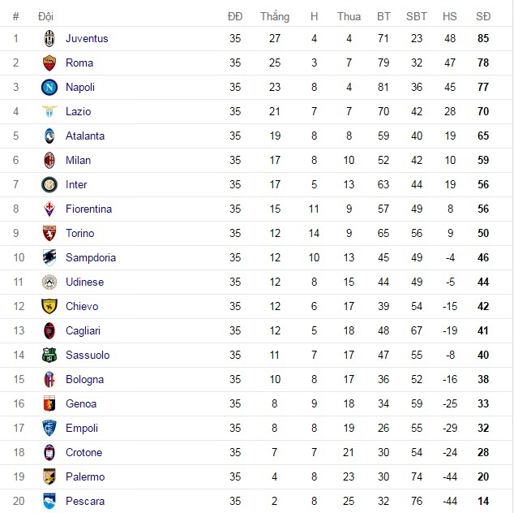Screen dimensions: 514x513
Task: Click the Milan club crest icon
Action: pyautogui.click(x=49, y=160)
